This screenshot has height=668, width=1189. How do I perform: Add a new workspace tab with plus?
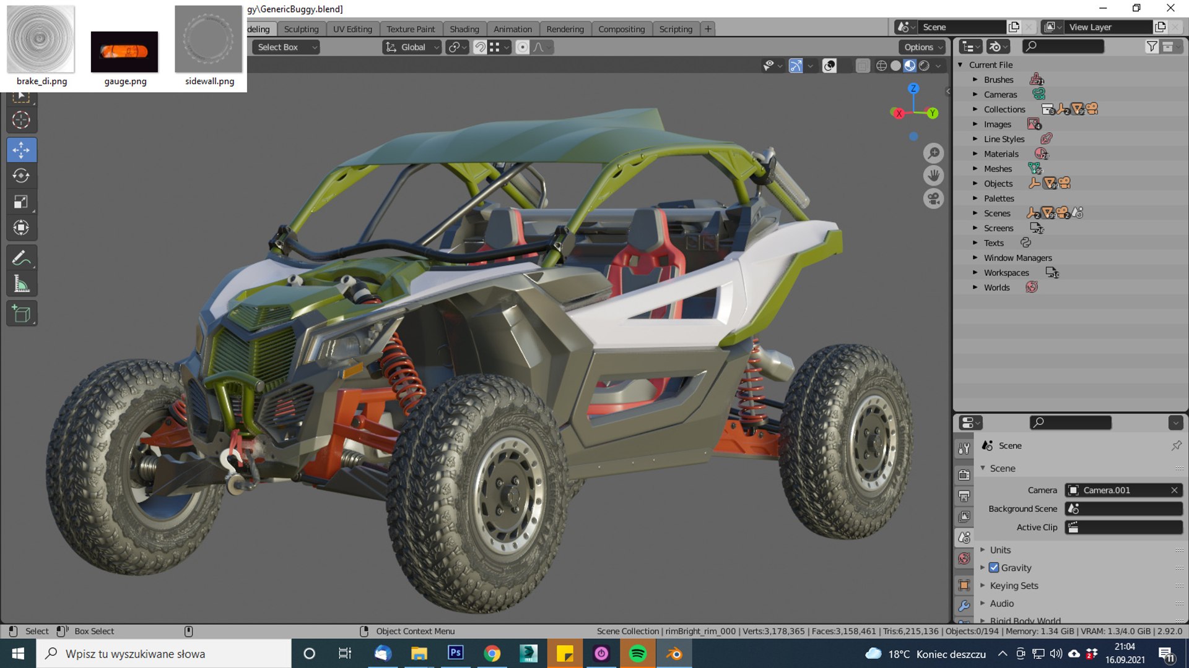[x=708, y=29]
